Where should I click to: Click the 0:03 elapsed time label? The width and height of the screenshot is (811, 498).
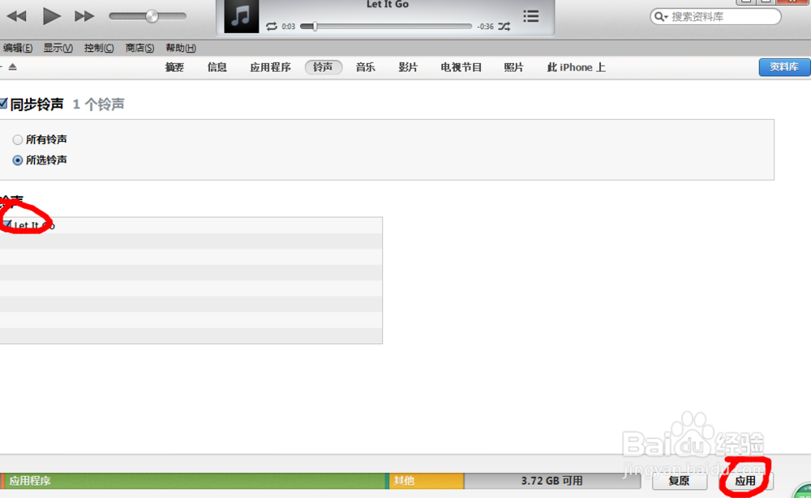click(x=288, y=27)
